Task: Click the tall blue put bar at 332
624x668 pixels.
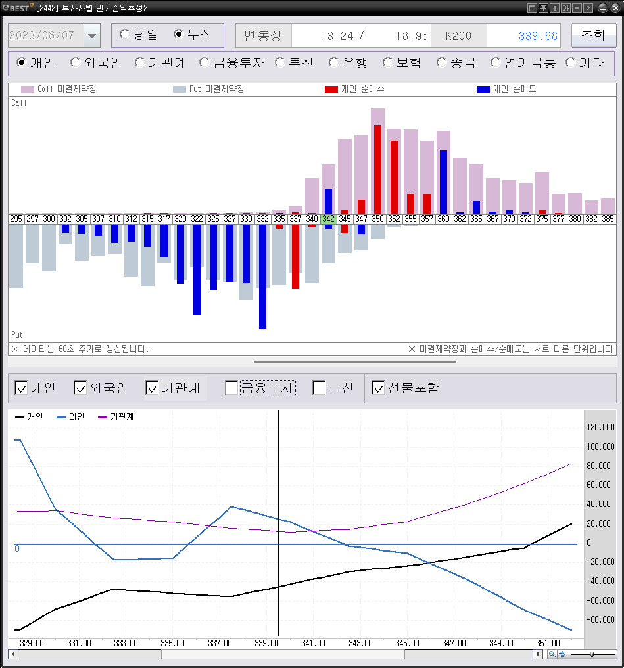Action: [x=263, y=277]
